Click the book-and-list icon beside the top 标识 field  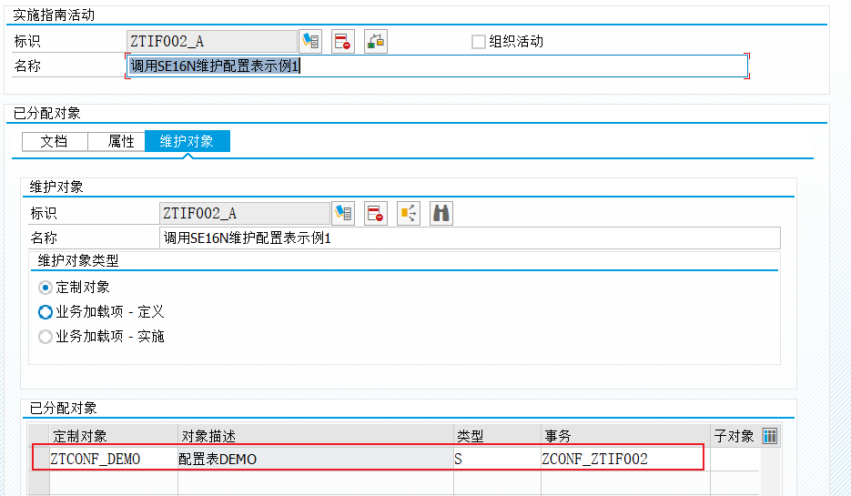(310, 41)
